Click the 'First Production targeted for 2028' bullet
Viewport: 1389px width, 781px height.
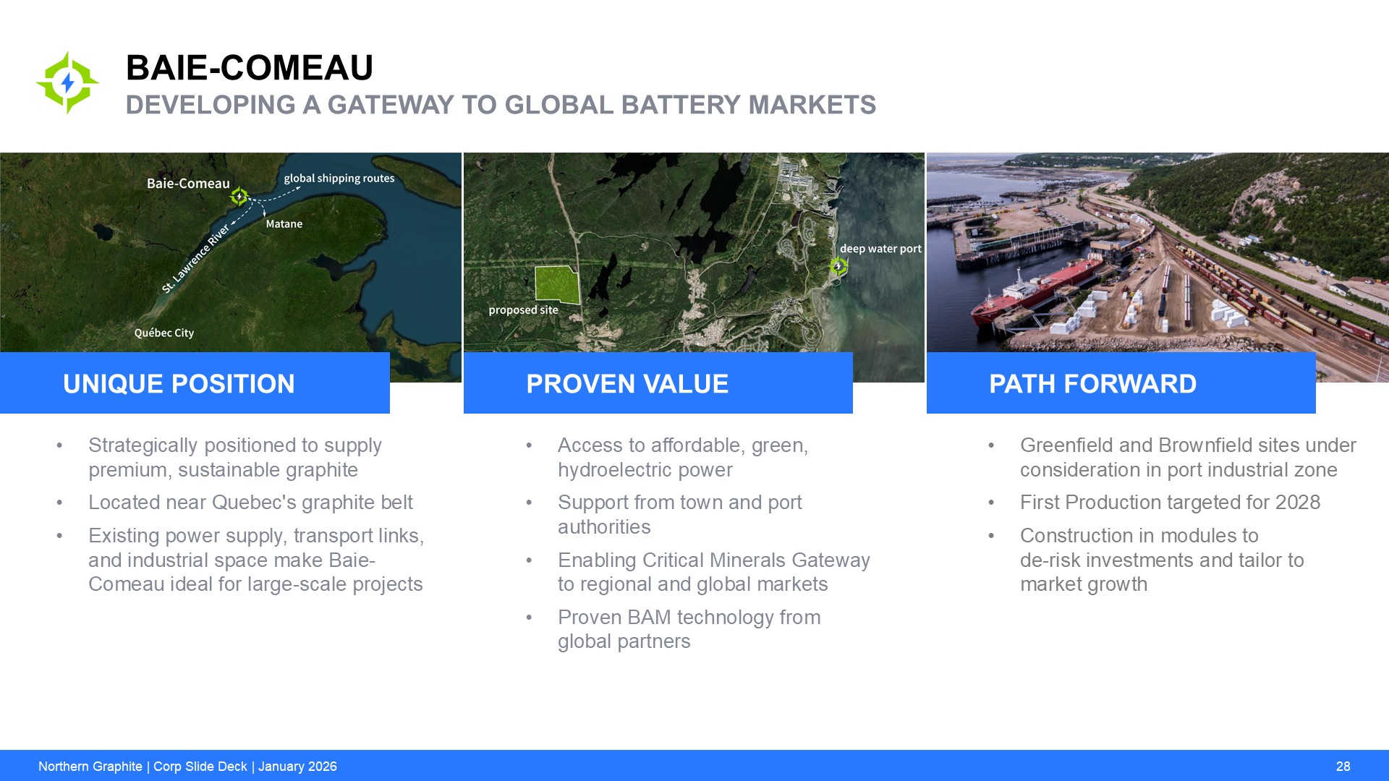[x=1170, y=503]
